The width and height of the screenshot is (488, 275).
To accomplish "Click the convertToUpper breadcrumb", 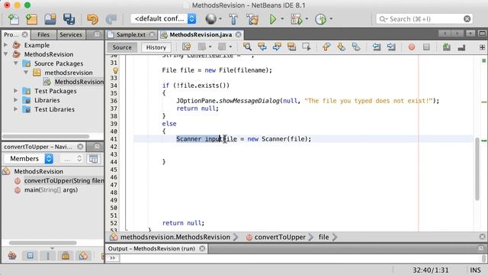I will pyautogui.click(x=280, y=237).
